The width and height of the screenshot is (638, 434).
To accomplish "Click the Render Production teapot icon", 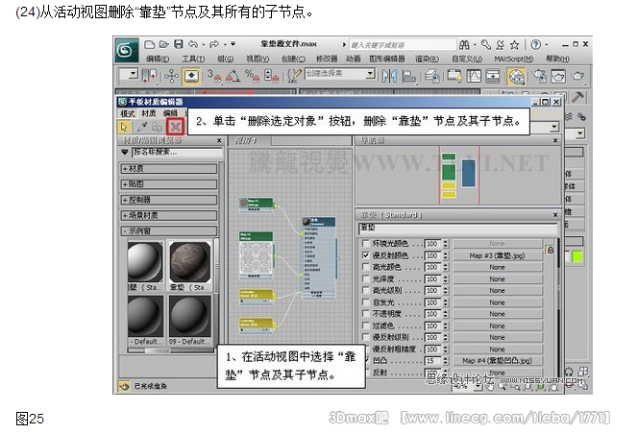I will (x=577, y=76).
